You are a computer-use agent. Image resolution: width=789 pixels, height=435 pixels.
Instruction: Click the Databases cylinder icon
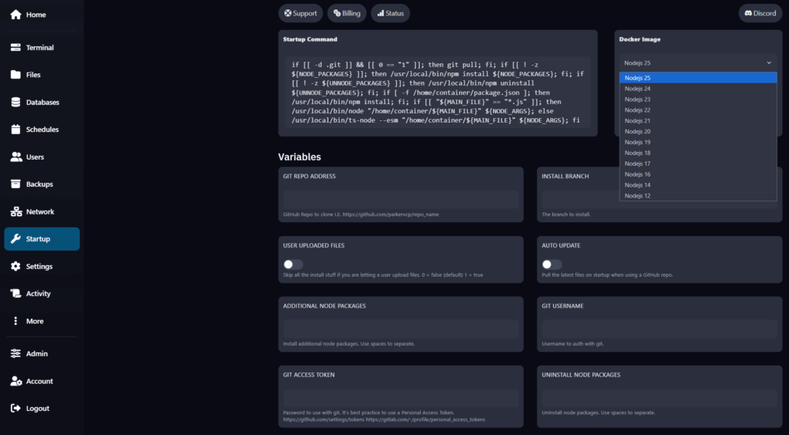coord(16,103)
